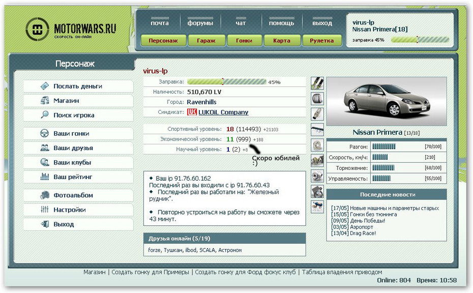This screenshot has height=293, width=473.
Task: Click friend name SCALA in Друзья онлайн
Action: 207,250
